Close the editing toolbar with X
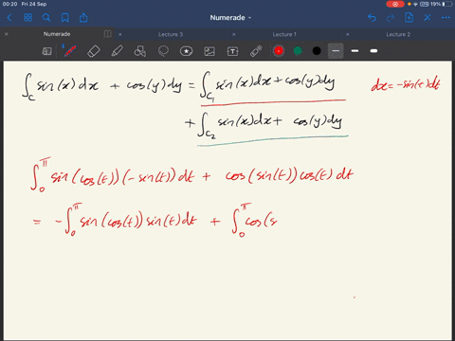The width and height of the screenshot is (455, 341). pyautogui.click(x=428, y=18)
